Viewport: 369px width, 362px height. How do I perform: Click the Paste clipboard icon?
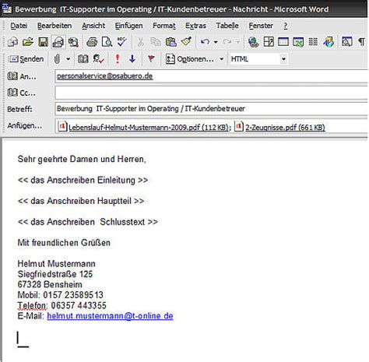pos(171,42)
